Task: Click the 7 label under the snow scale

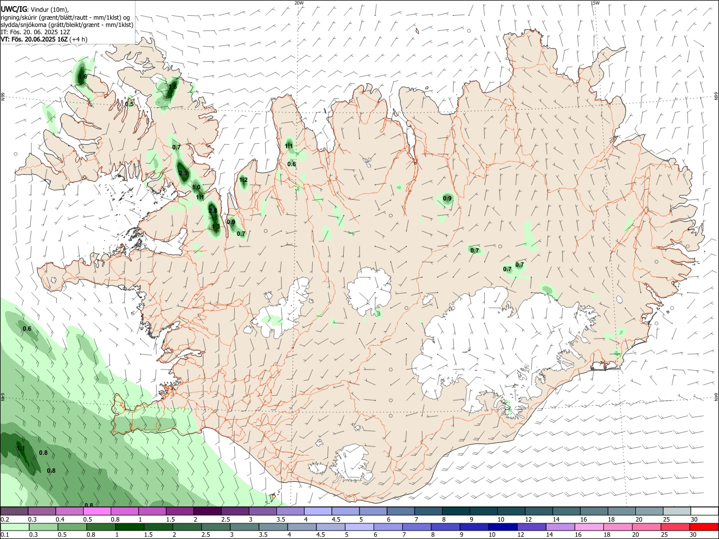Action: (416, 519)
